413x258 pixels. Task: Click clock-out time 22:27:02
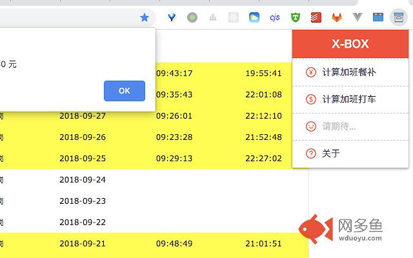[263, 159]
